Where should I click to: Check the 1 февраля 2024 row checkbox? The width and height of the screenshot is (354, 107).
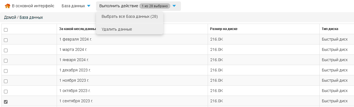pos(6,40)
